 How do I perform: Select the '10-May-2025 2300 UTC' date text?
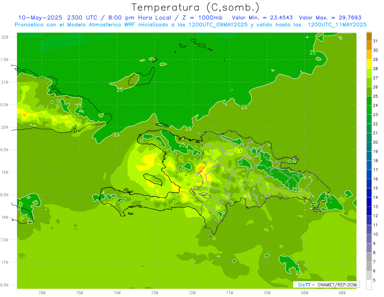[x=58, y=18]
